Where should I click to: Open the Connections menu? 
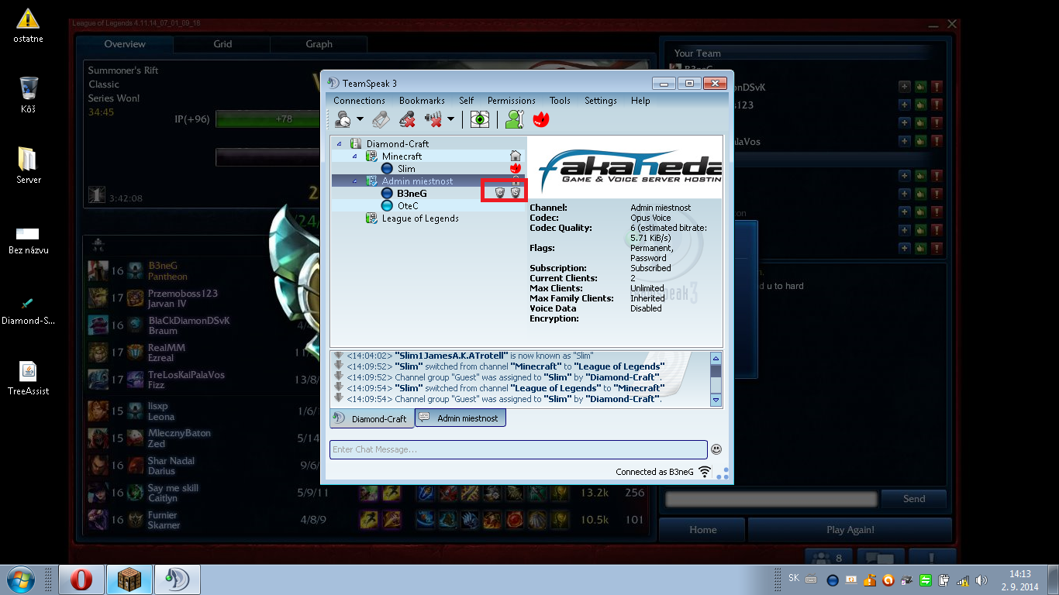pos(359,101)
